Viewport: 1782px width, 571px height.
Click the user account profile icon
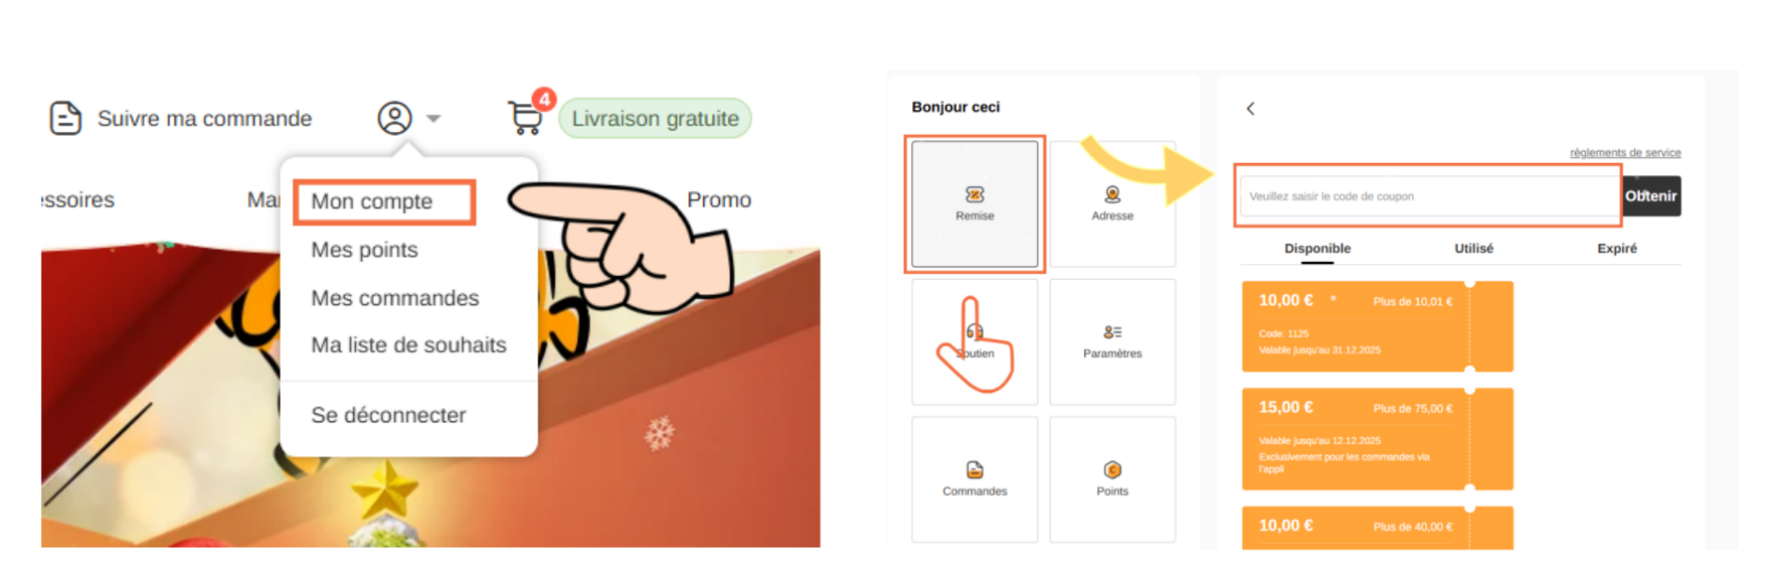click(394, 118)
